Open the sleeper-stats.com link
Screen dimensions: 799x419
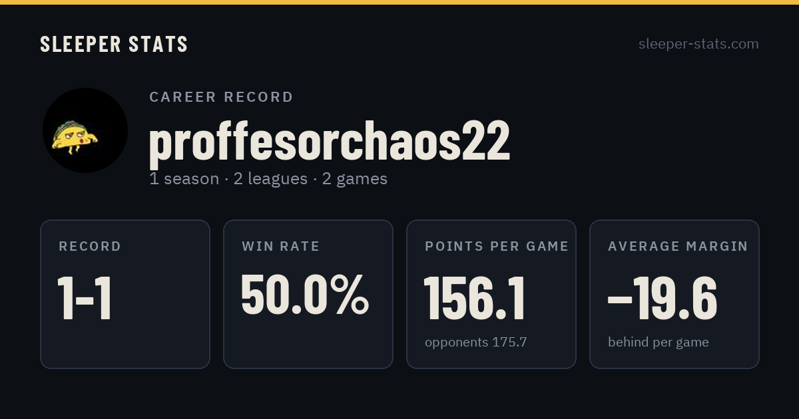pos(698,44)
